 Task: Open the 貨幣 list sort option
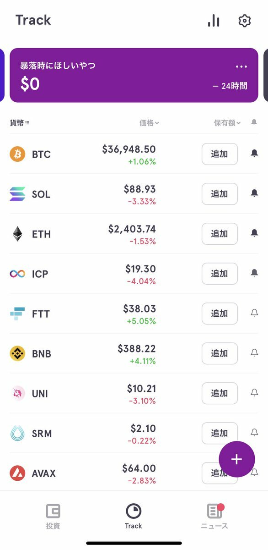(x=20, y=123)
